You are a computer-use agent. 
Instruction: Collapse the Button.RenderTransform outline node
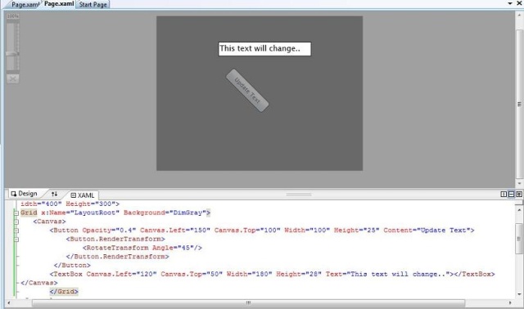point(16,240)
